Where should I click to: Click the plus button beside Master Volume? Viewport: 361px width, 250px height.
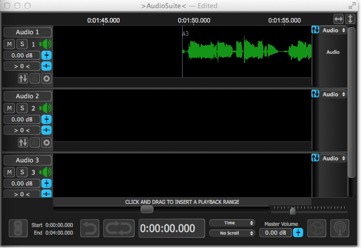(x=298, y=233)
